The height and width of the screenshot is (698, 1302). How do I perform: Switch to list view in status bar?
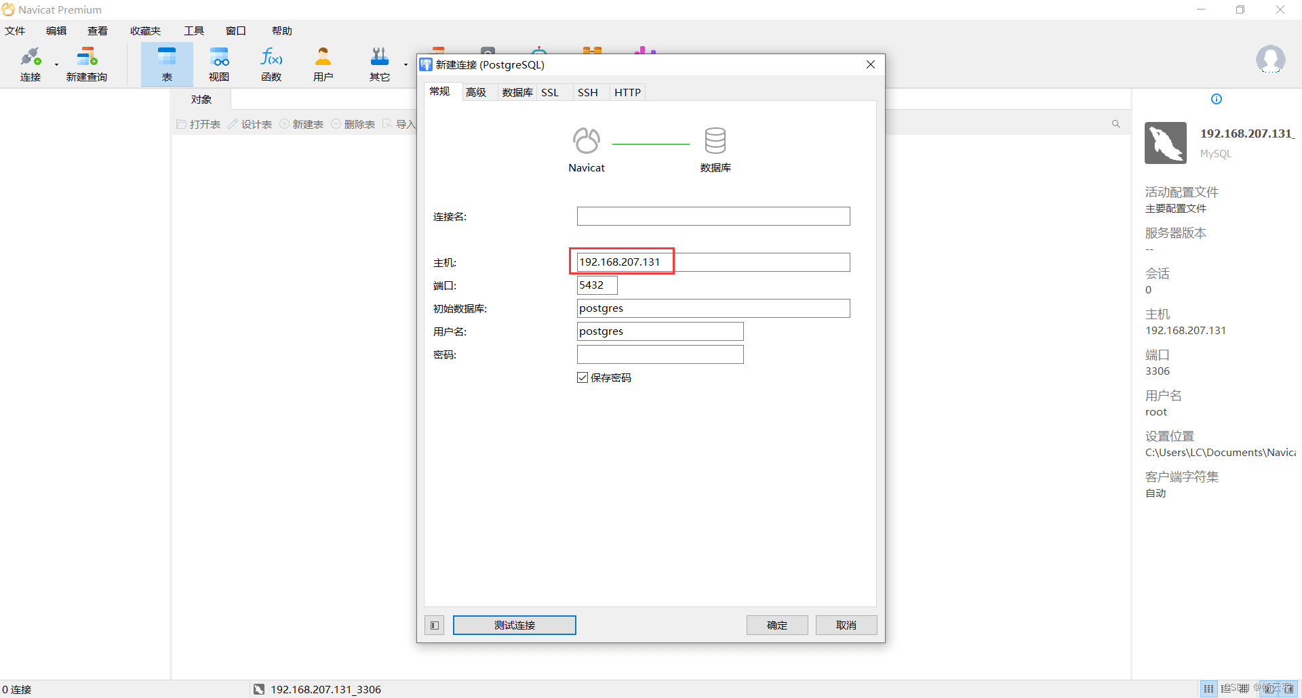point(1226,689)
